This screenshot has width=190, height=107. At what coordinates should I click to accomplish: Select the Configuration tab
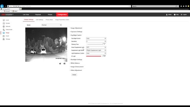[x=62, y=15]
